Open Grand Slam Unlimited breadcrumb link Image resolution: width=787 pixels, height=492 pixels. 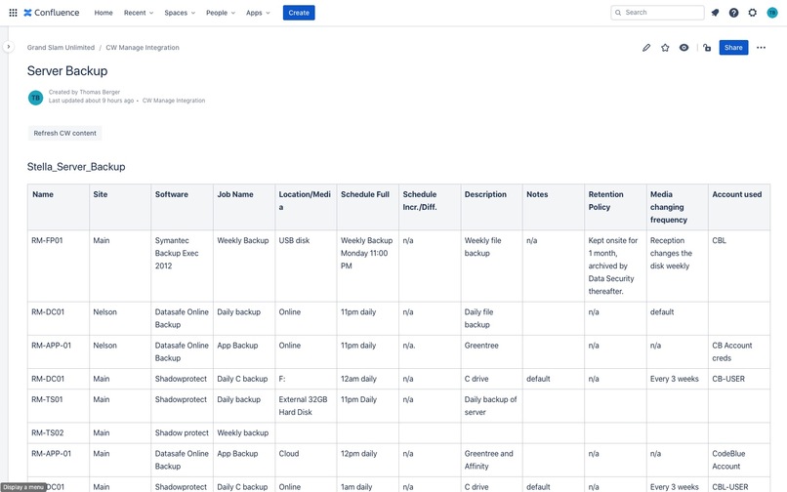[x=61, y=47]
